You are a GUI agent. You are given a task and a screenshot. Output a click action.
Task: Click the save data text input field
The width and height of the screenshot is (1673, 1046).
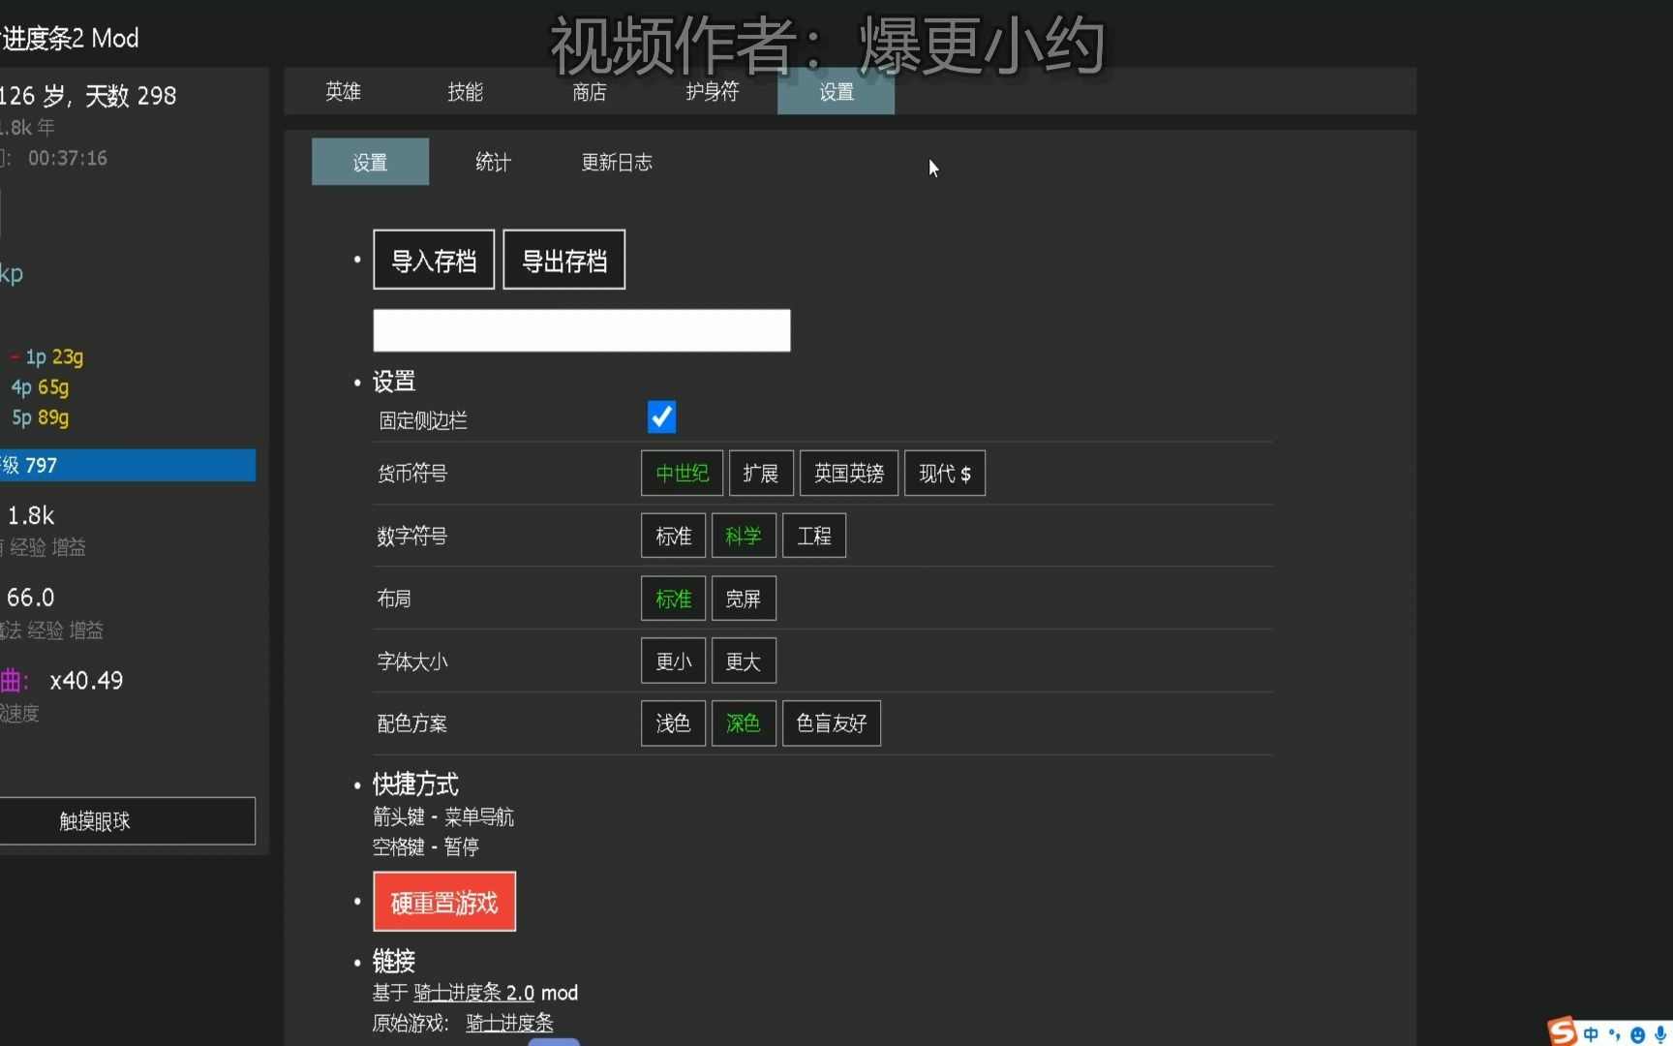pyautogui.click(x=582, y=330)
